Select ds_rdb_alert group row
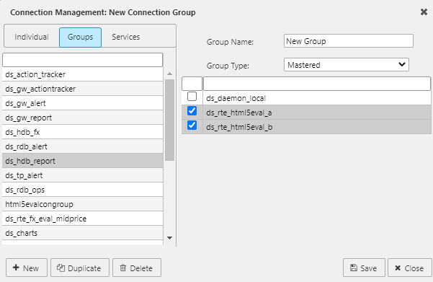The image size is (433, 282). 83,146
